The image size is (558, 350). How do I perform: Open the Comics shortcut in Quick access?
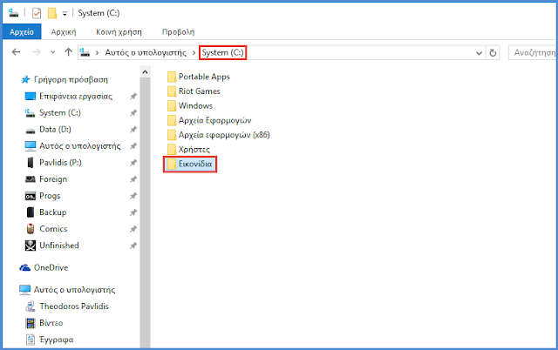tap(52, 229)
